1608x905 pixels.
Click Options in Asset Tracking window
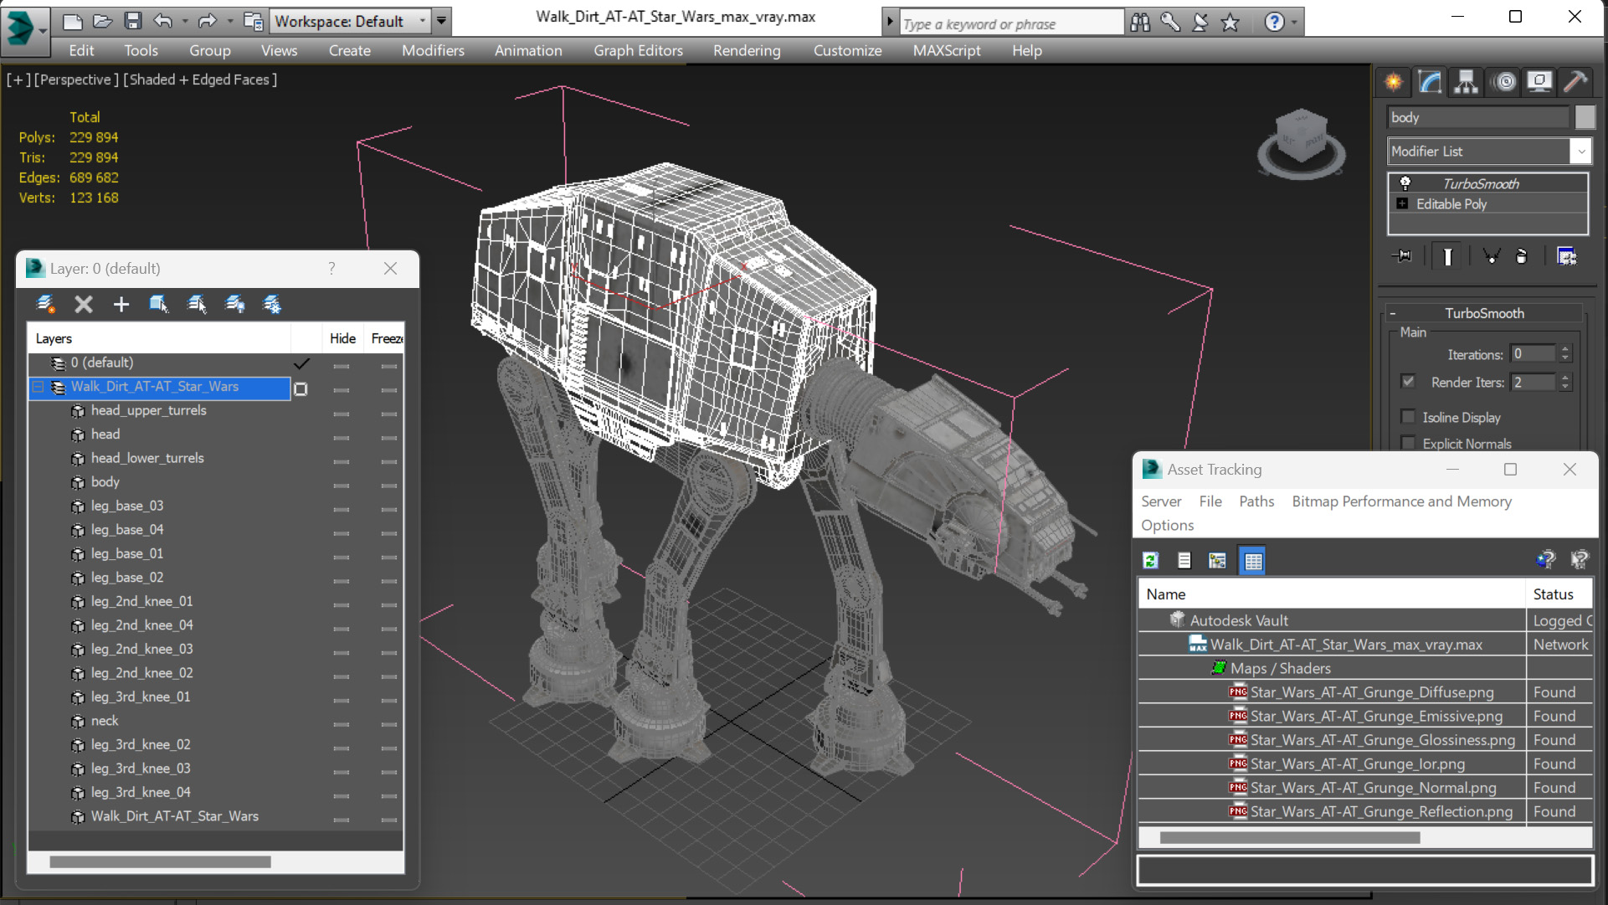coord(1167,525)
